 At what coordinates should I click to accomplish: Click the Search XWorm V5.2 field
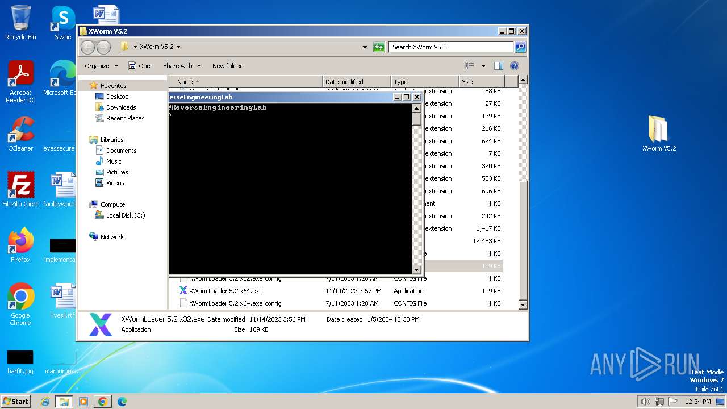tap(452, 47)
